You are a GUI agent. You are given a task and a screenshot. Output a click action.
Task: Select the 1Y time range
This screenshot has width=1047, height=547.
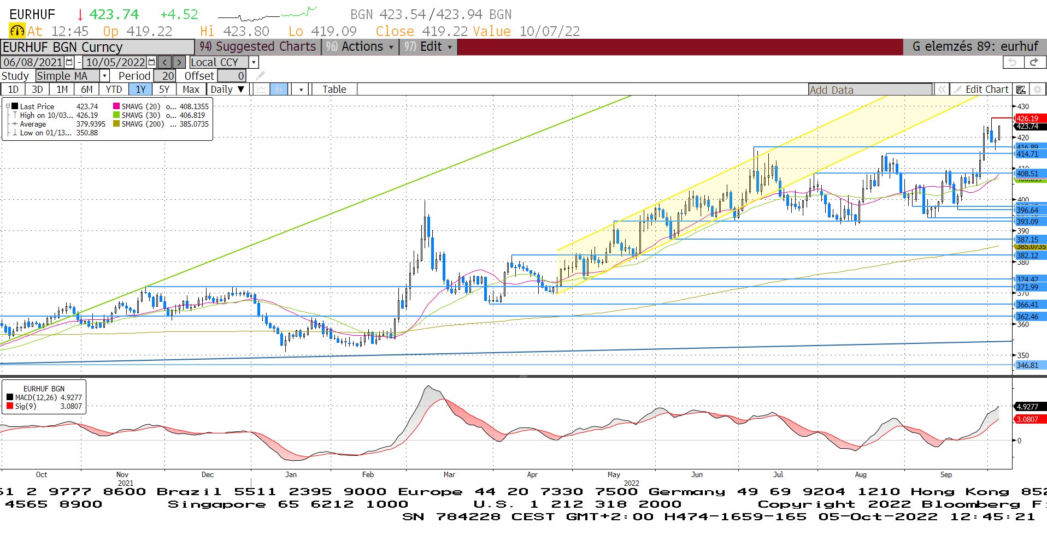tap(140, 90)
